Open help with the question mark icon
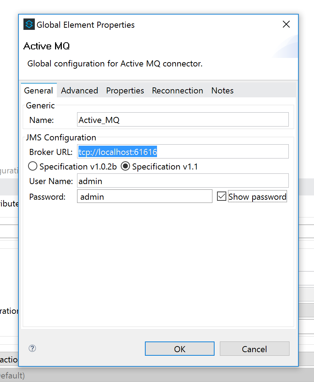 32,348
